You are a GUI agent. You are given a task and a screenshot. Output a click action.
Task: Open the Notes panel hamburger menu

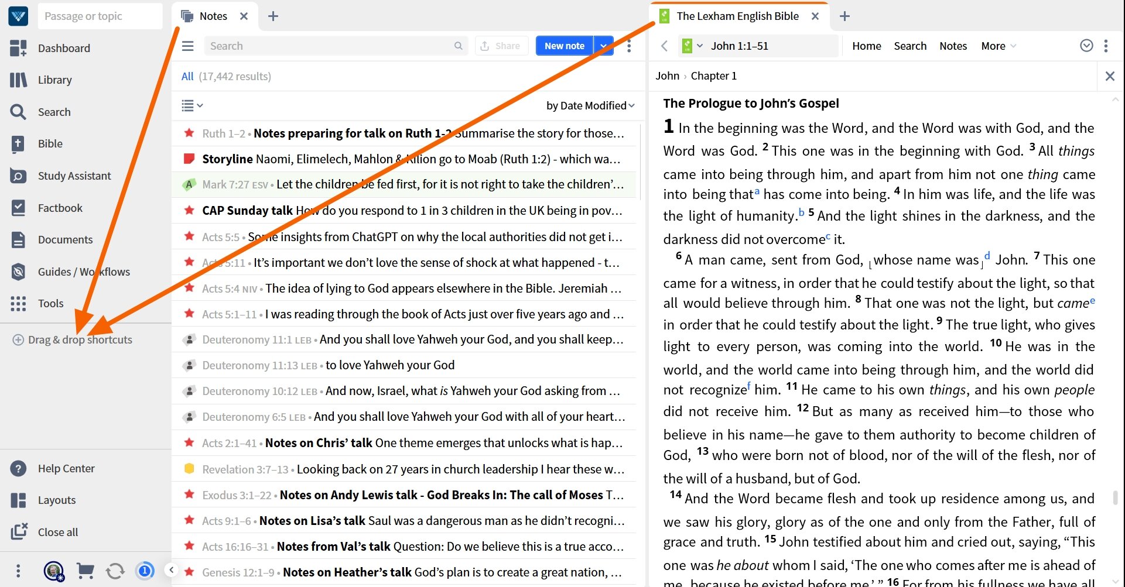point(187,46)
